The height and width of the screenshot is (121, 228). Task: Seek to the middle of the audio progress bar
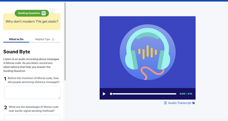(x=144, y=94)
